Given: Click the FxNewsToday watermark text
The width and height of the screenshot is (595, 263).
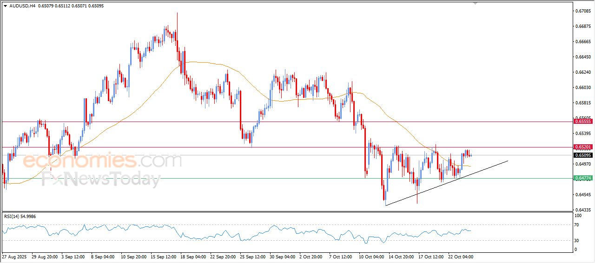Looking at the screenshot, I should [101, 180].
